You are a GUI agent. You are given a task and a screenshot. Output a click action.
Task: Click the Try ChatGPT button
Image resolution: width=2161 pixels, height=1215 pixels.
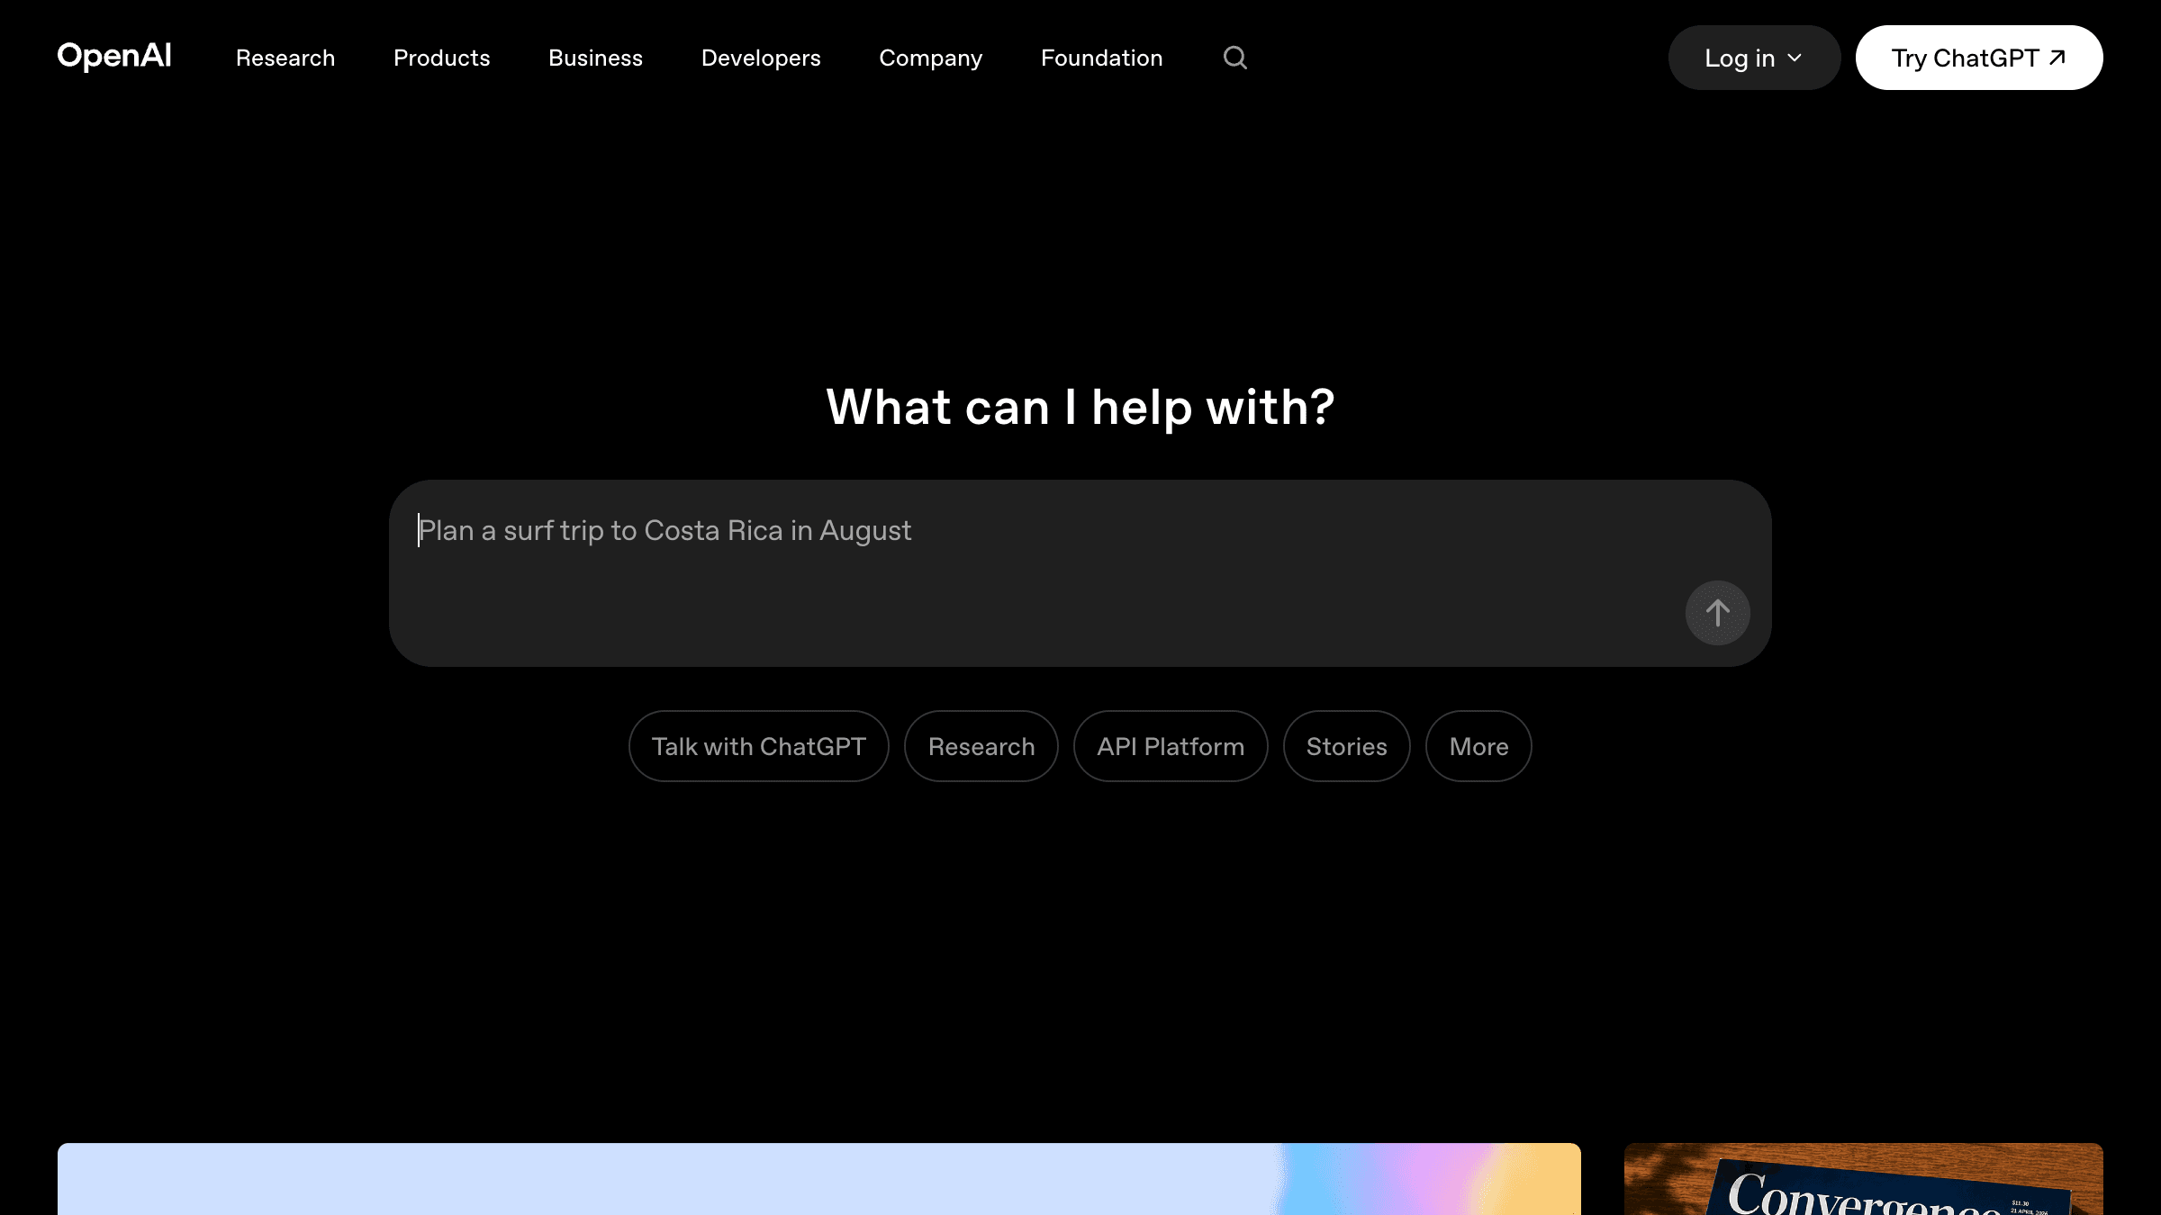coord(1979,58)
